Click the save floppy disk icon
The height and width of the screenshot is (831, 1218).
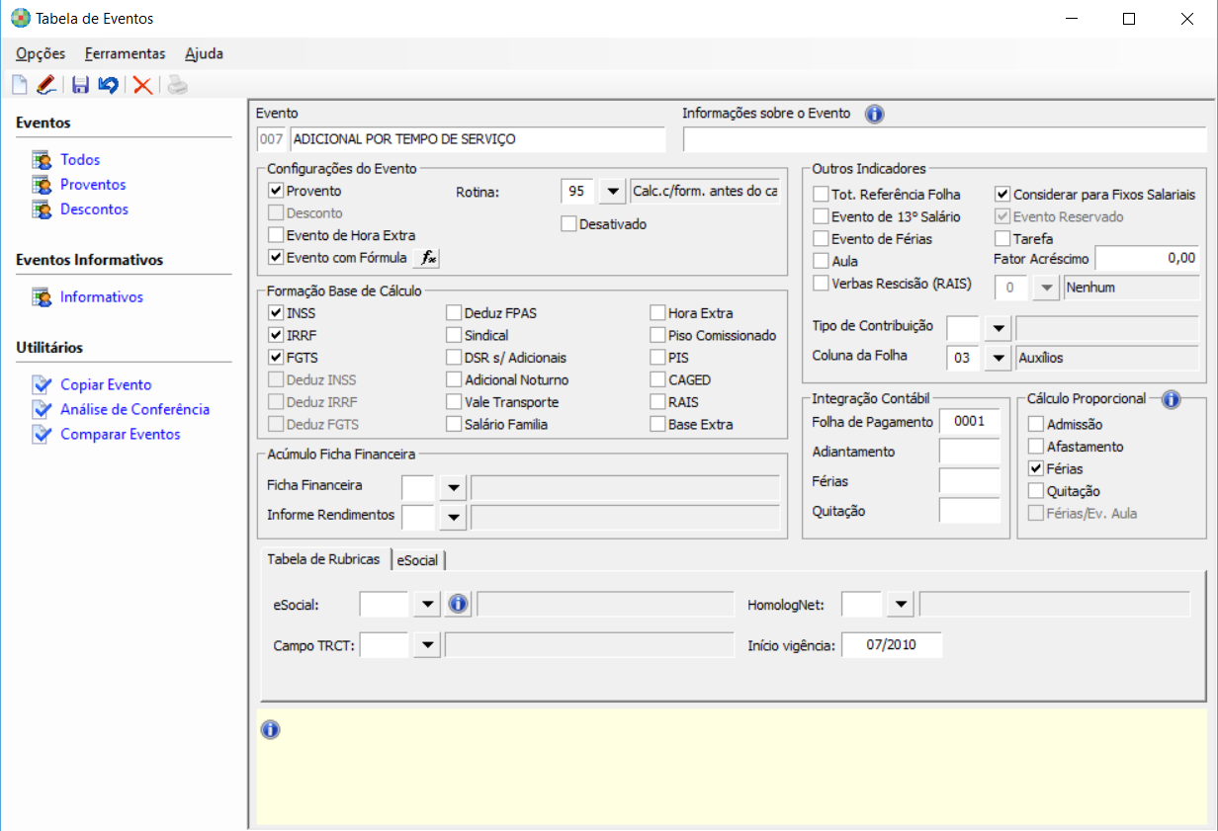point(80,86)
